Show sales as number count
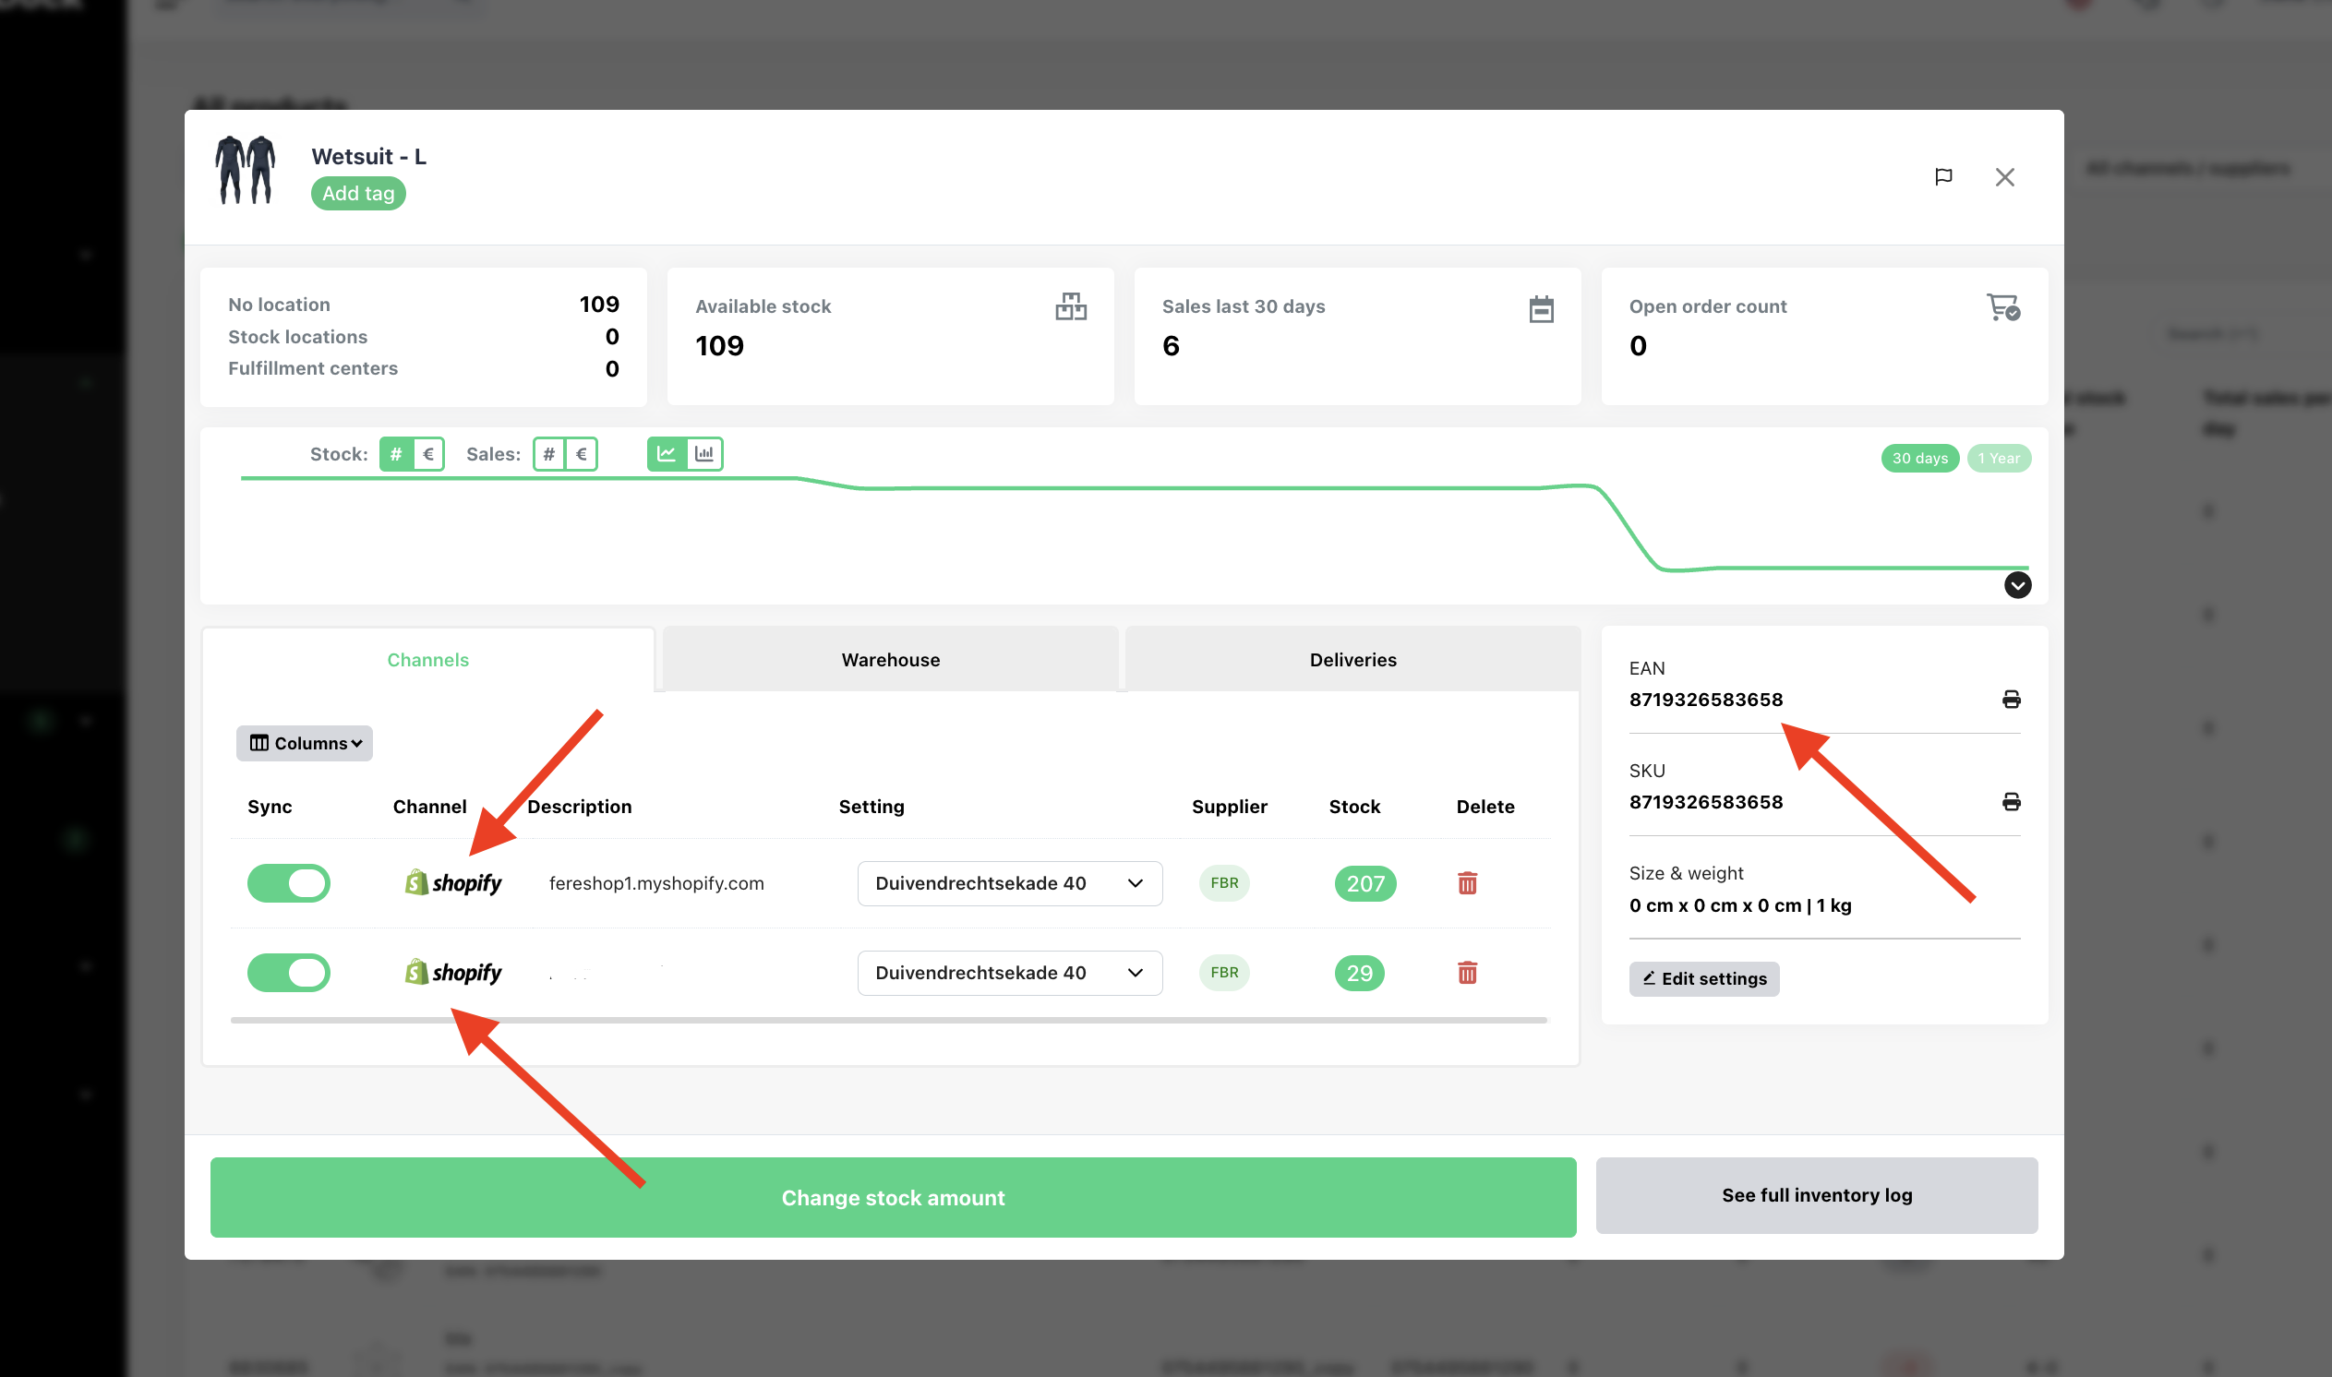 [549, 454]
